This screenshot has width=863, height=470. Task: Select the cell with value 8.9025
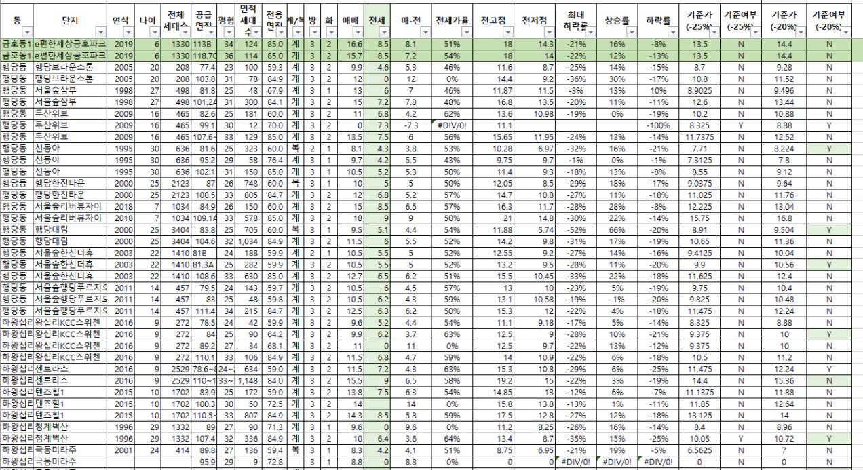tap(699, 92)
